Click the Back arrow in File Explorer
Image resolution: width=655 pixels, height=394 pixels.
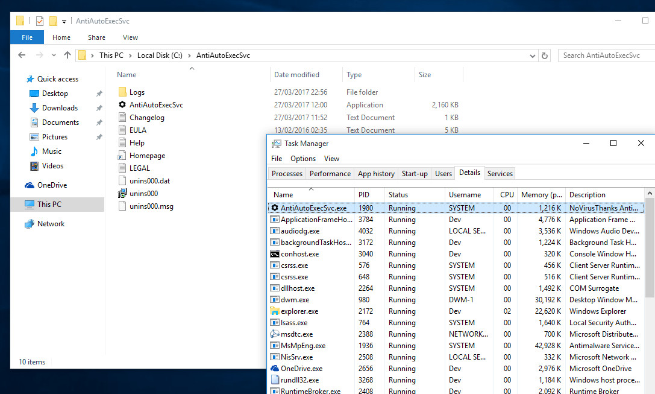(22, 56)
